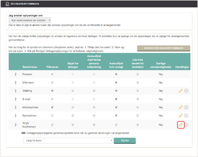Image resolution: width=198 pixels, height=157 pixels.
Task: Click the 'Nej' value in Angiv kosthensyn row
Action: [161, 125]
